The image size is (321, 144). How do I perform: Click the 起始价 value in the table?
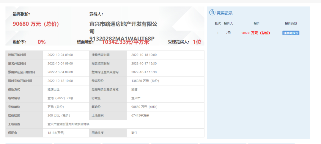(144, 107)
